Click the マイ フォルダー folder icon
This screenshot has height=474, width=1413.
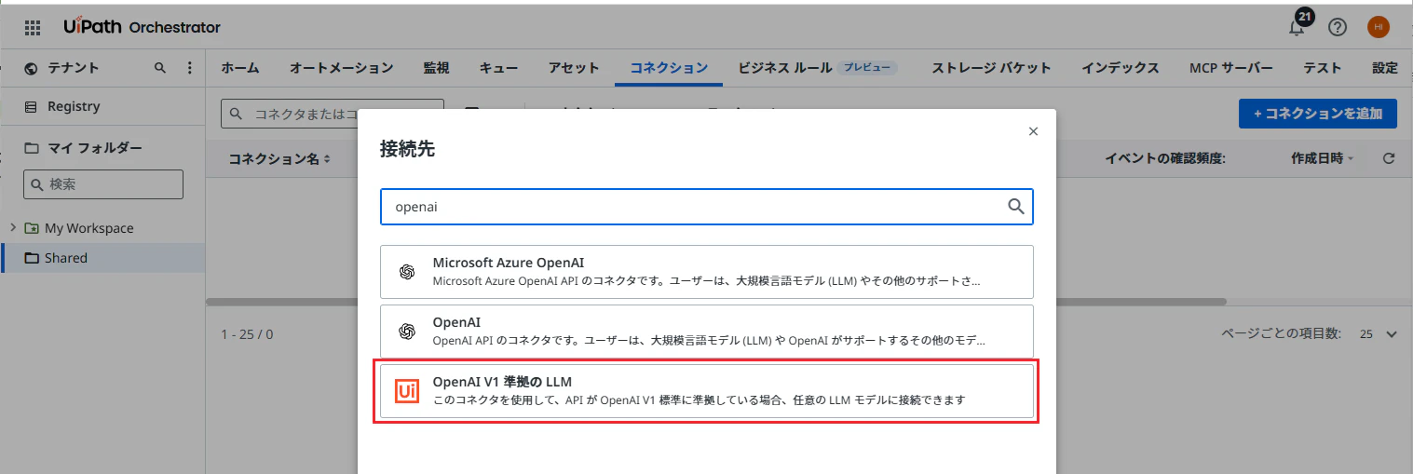pyautogui.click(x=31, y=148)
